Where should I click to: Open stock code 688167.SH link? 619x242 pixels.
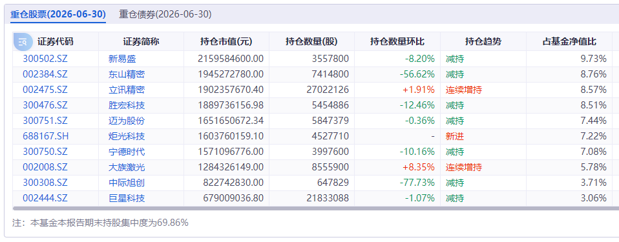pos(46,136)
